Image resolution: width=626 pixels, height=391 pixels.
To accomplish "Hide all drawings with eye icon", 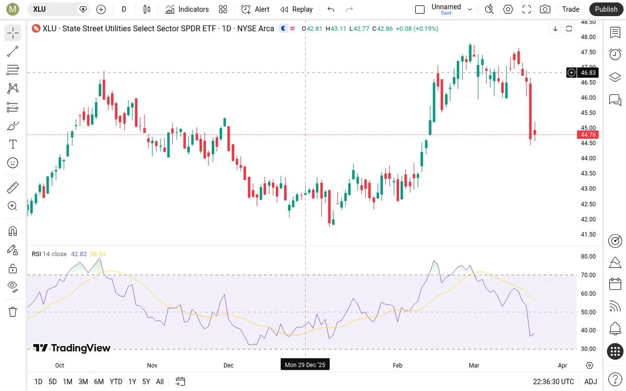I will coord(13,287).
